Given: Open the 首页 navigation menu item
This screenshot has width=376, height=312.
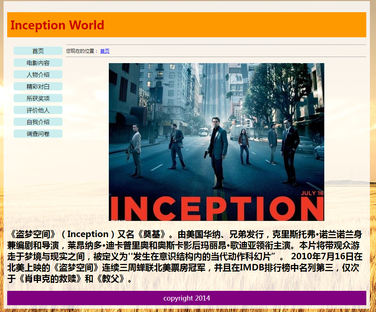Looking at the screenshot, I should 38,51.
